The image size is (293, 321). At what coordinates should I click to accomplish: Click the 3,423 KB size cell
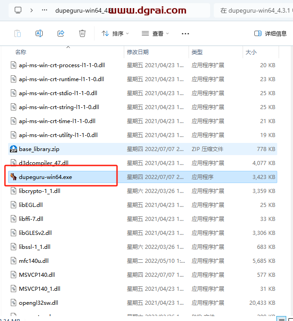[x=264, y=177]
